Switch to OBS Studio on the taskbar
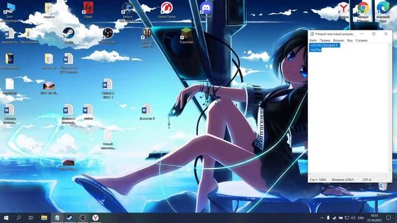397x223 pixels. (x=83, y=217)
